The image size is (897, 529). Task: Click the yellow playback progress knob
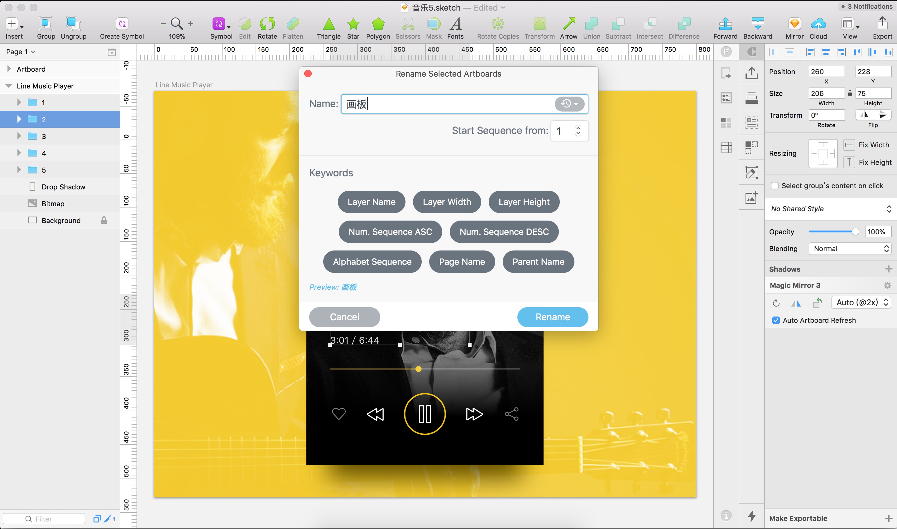click(x=419, y=369)
